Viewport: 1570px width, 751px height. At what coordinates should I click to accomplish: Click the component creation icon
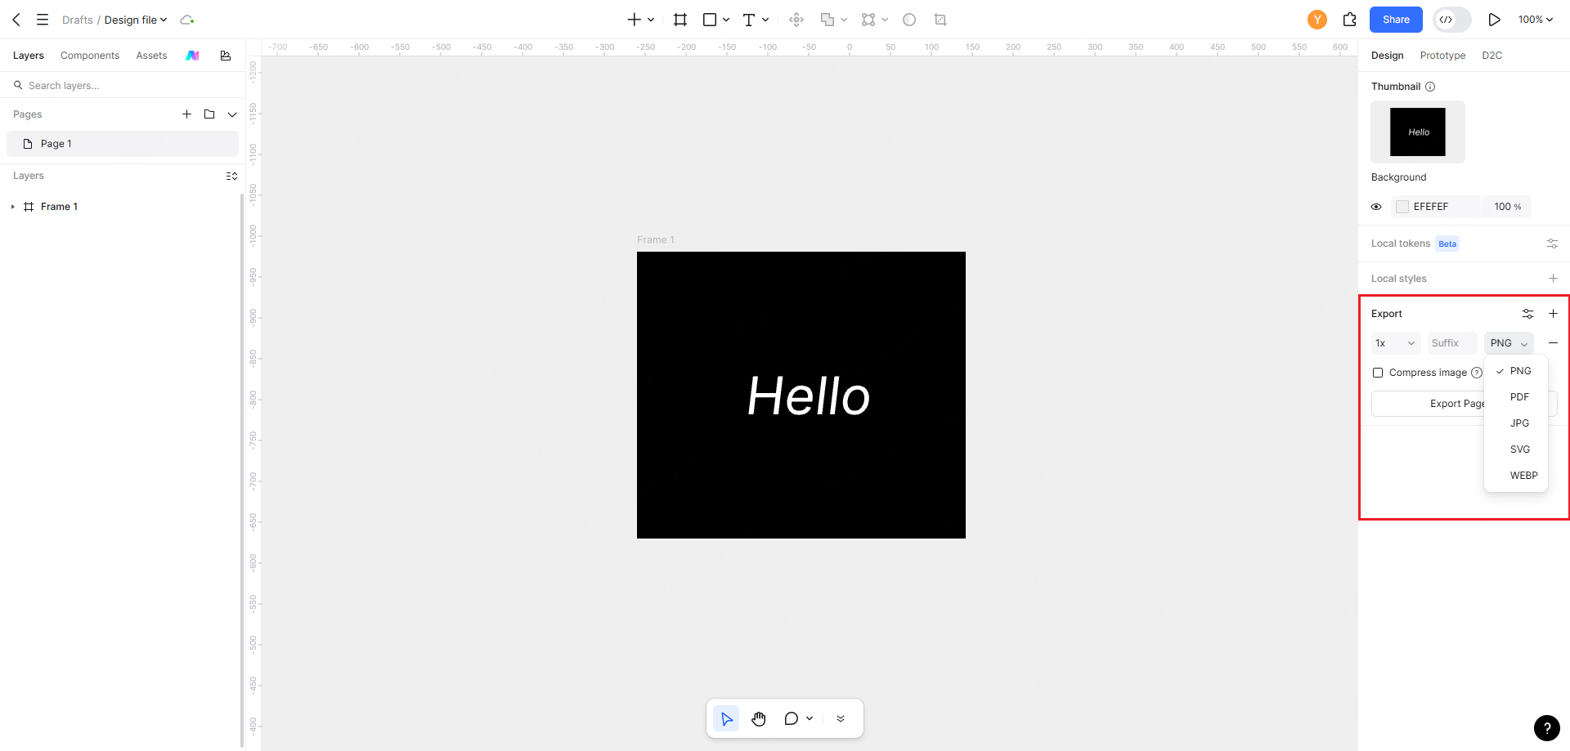796,20
